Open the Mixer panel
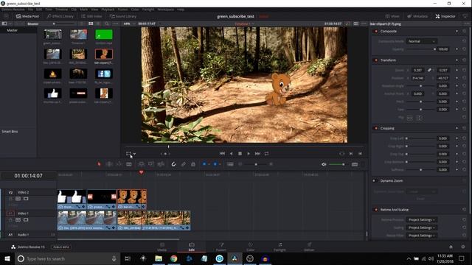The width and height of the screenshot is (472, 265). 392,16
